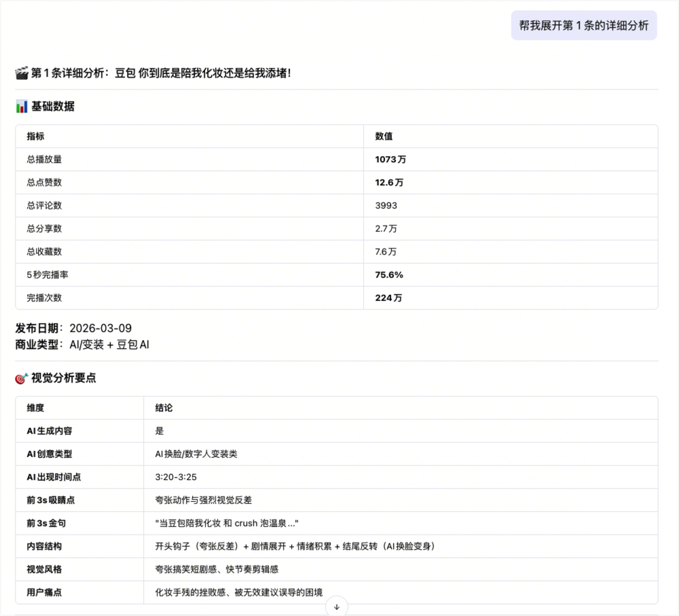Click the bar chart icon beside 基础数据
Screen dimensions: 679x616
tap(21, 106)
